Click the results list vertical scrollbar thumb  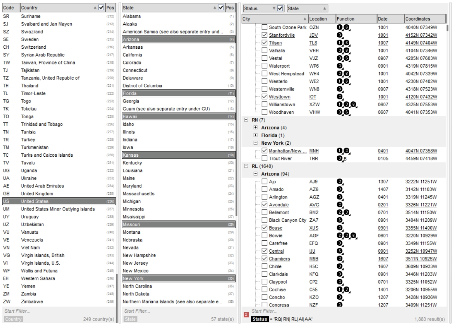447,28
